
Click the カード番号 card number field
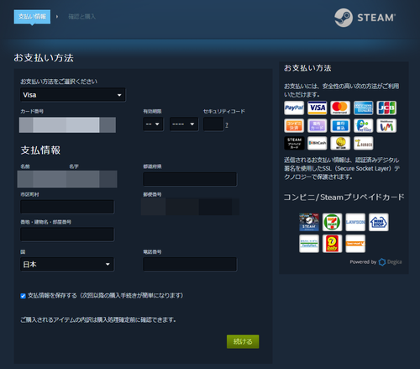click(x=67, y=125)
